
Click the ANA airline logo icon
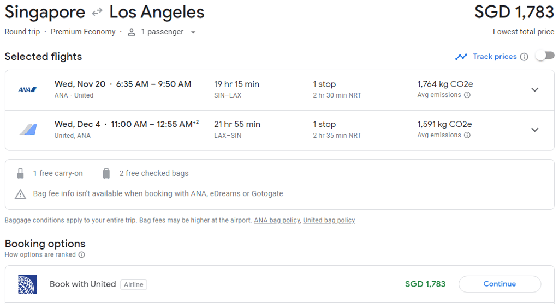[x=27, y=89]
